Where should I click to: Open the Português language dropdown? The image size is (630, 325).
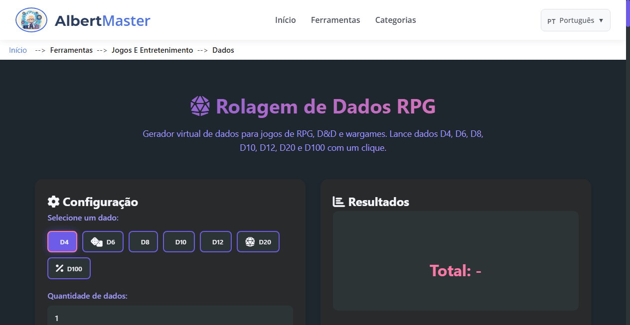pos(575,20)
